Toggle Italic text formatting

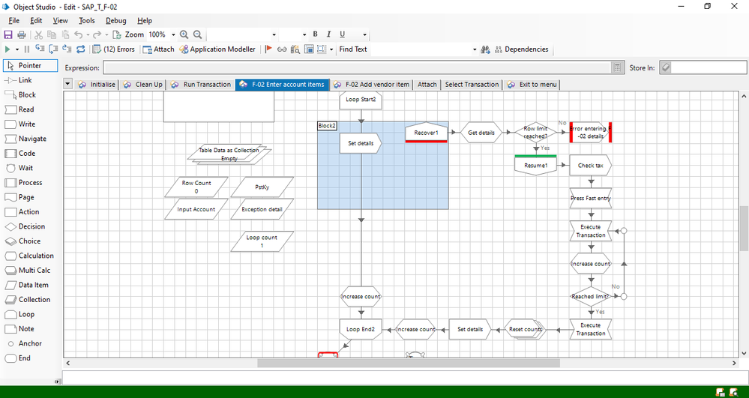click(x=328, y=34)
